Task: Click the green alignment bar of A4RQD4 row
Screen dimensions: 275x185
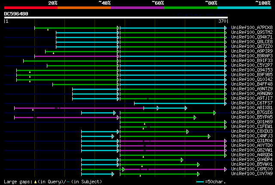Action: click(174, 155)
